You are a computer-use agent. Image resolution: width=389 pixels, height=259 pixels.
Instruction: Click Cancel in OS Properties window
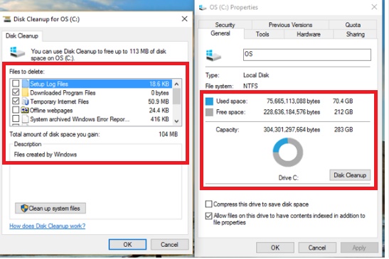coord(317,248)
